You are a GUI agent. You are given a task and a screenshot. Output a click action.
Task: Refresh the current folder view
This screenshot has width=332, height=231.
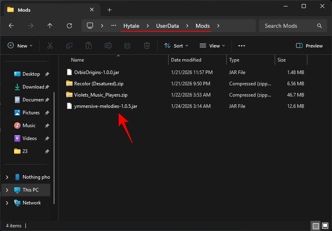[x=69, y=26]
